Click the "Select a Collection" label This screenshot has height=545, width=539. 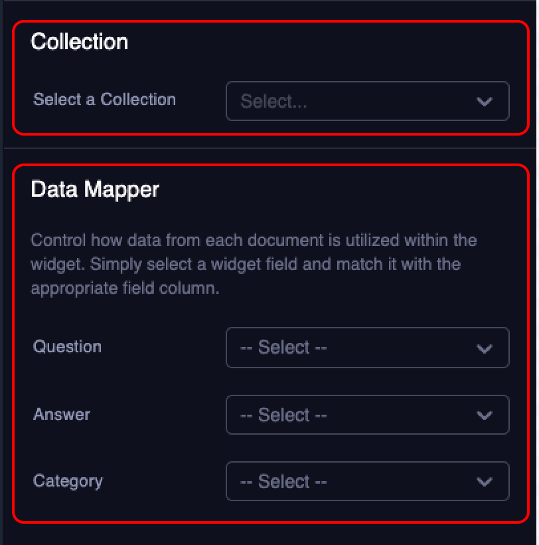point(105,100)
